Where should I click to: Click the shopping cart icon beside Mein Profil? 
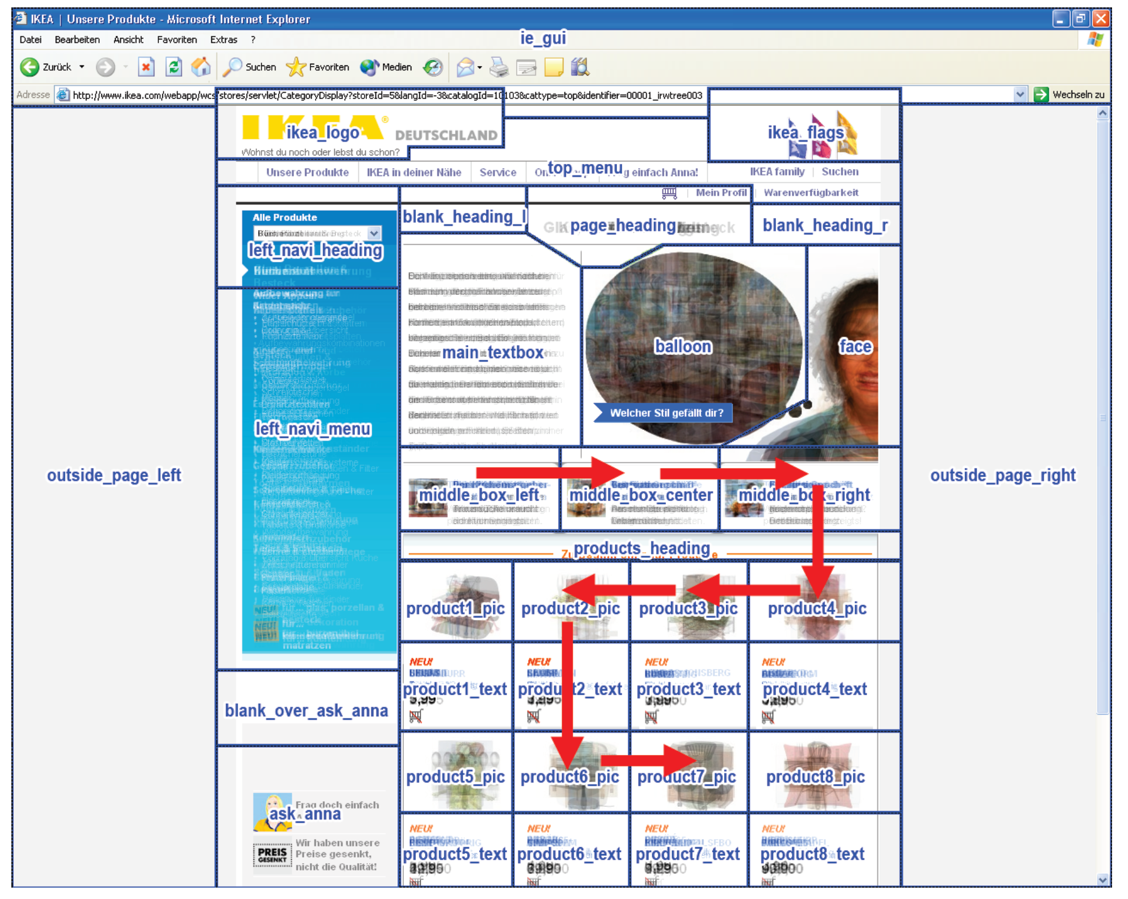tap(669, 193)
